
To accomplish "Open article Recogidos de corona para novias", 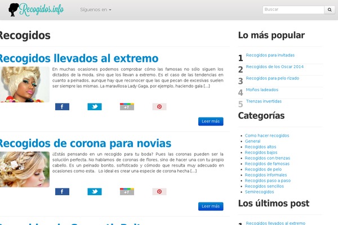I will (86, 143).
